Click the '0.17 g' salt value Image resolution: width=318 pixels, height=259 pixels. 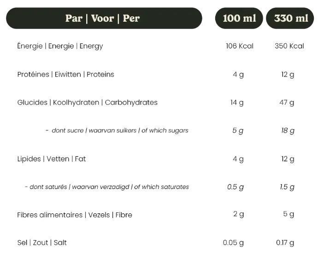pos(285,242)
